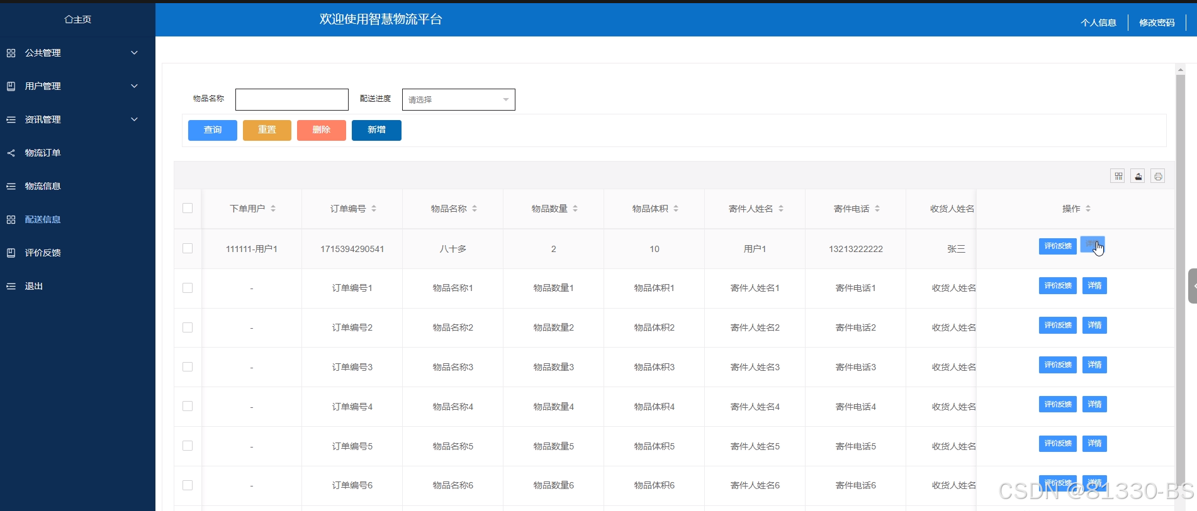Click the 新增 button

pyautogui.click(x=376, y=130)
